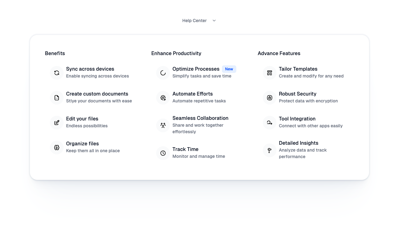Click the Seamless Collaboration people icon
This screenshot has width=399, height=249.
[x=163, y=125]
